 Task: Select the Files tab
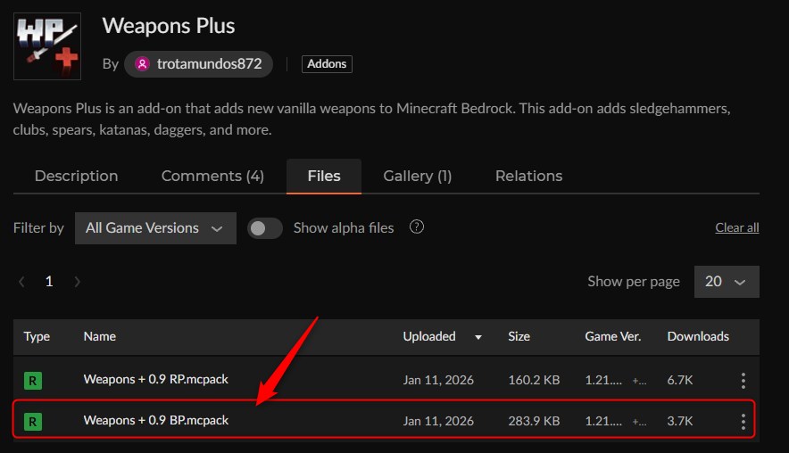(323, 176)
